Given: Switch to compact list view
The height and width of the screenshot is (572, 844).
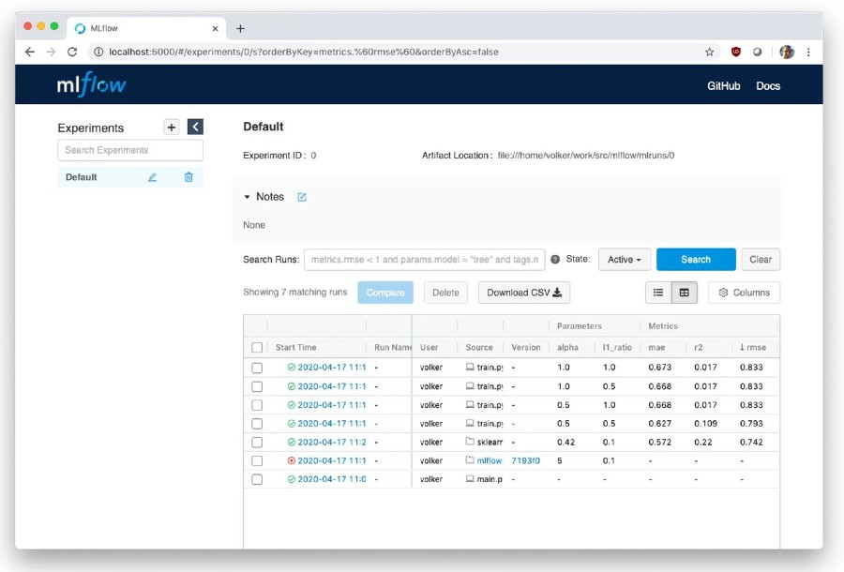Looking at the screenshot, I should (x=658, y=293).
